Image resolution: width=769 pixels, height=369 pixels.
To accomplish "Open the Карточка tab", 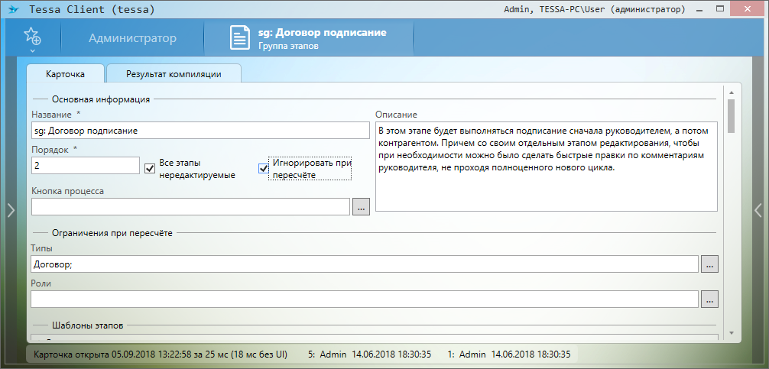I will point(65,74).
